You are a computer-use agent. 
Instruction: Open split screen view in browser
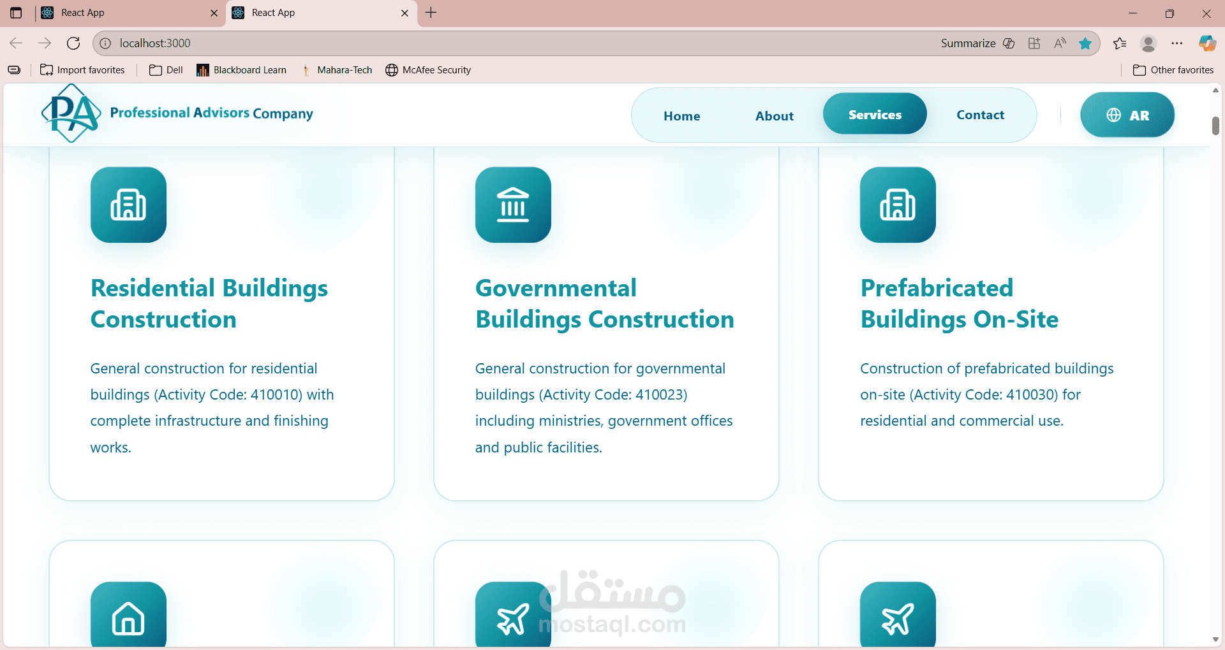(1034, 43)
